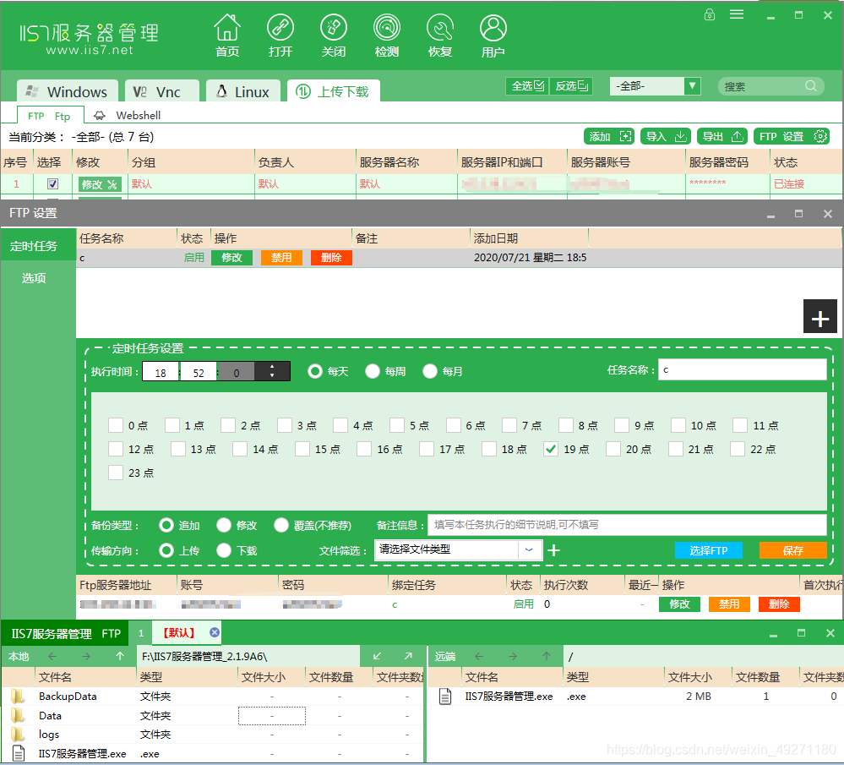The image size is (844, 765).
Task: Click the blue 选择FTP button
Action: 708,549
